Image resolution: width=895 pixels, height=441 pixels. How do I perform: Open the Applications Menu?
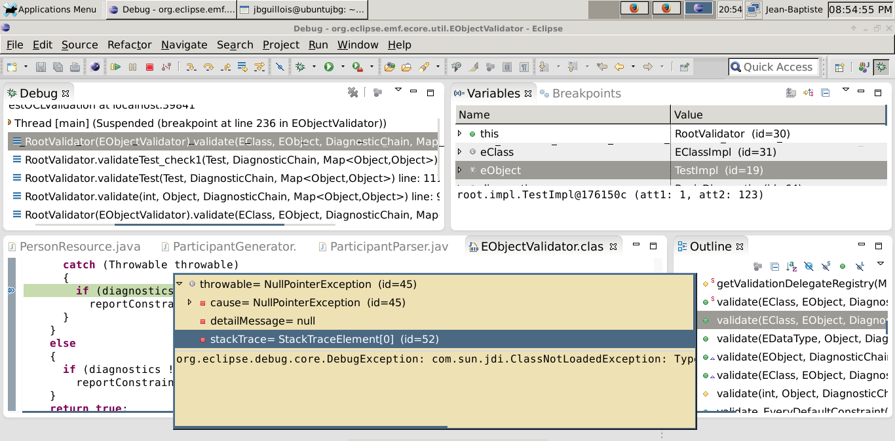click(50, 9)
